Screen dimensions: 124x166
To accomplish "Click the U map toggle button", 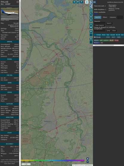I will click(74, 2).
